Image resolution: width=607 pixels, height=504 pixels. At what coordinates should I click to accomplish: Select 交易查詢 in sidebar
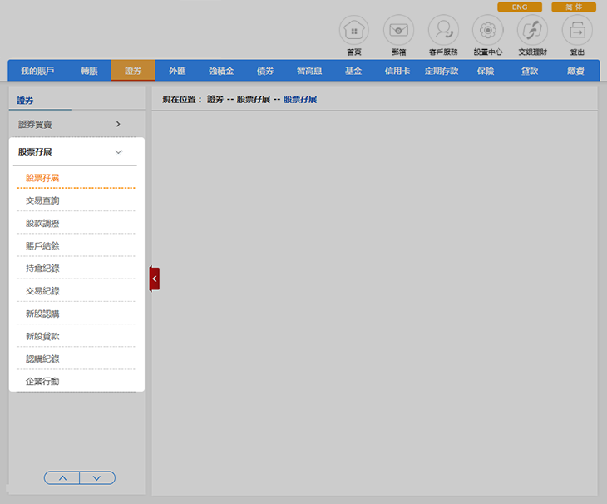[42, 200]
